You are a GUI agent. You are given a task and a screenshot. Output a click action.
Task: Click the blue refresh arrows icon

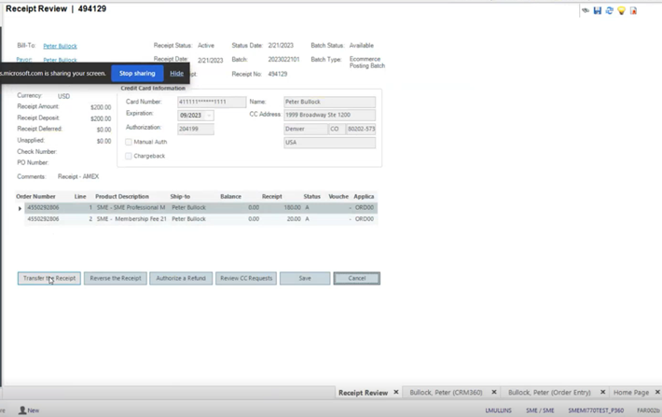pos(609,10)
